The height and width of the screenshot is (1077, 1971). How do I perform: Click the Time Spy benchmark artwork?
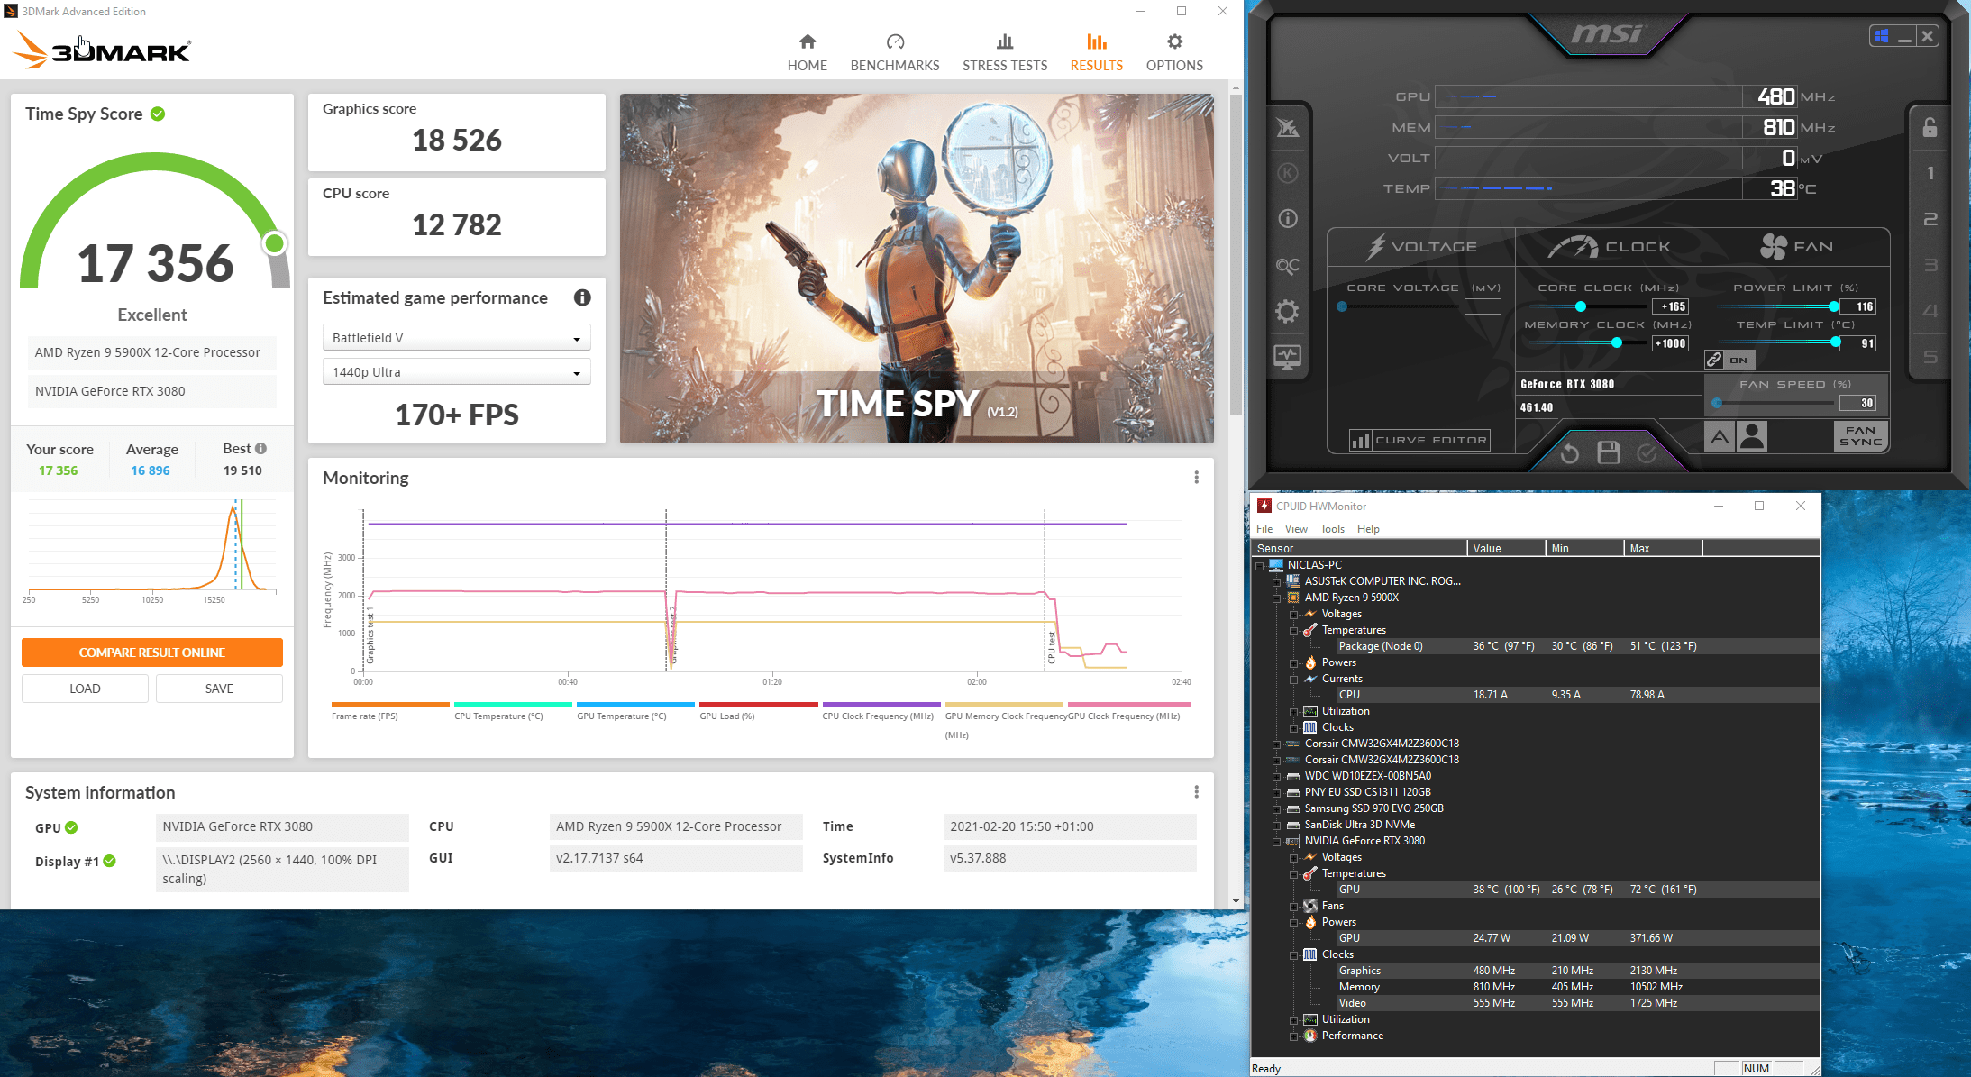(x=917, y=269)
